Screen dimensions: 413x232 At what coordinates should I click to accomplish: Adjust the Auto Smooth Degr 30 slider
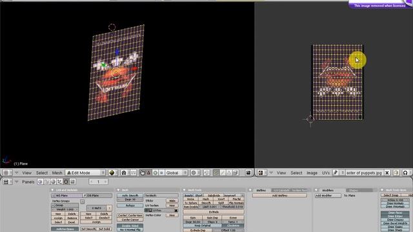130,200
